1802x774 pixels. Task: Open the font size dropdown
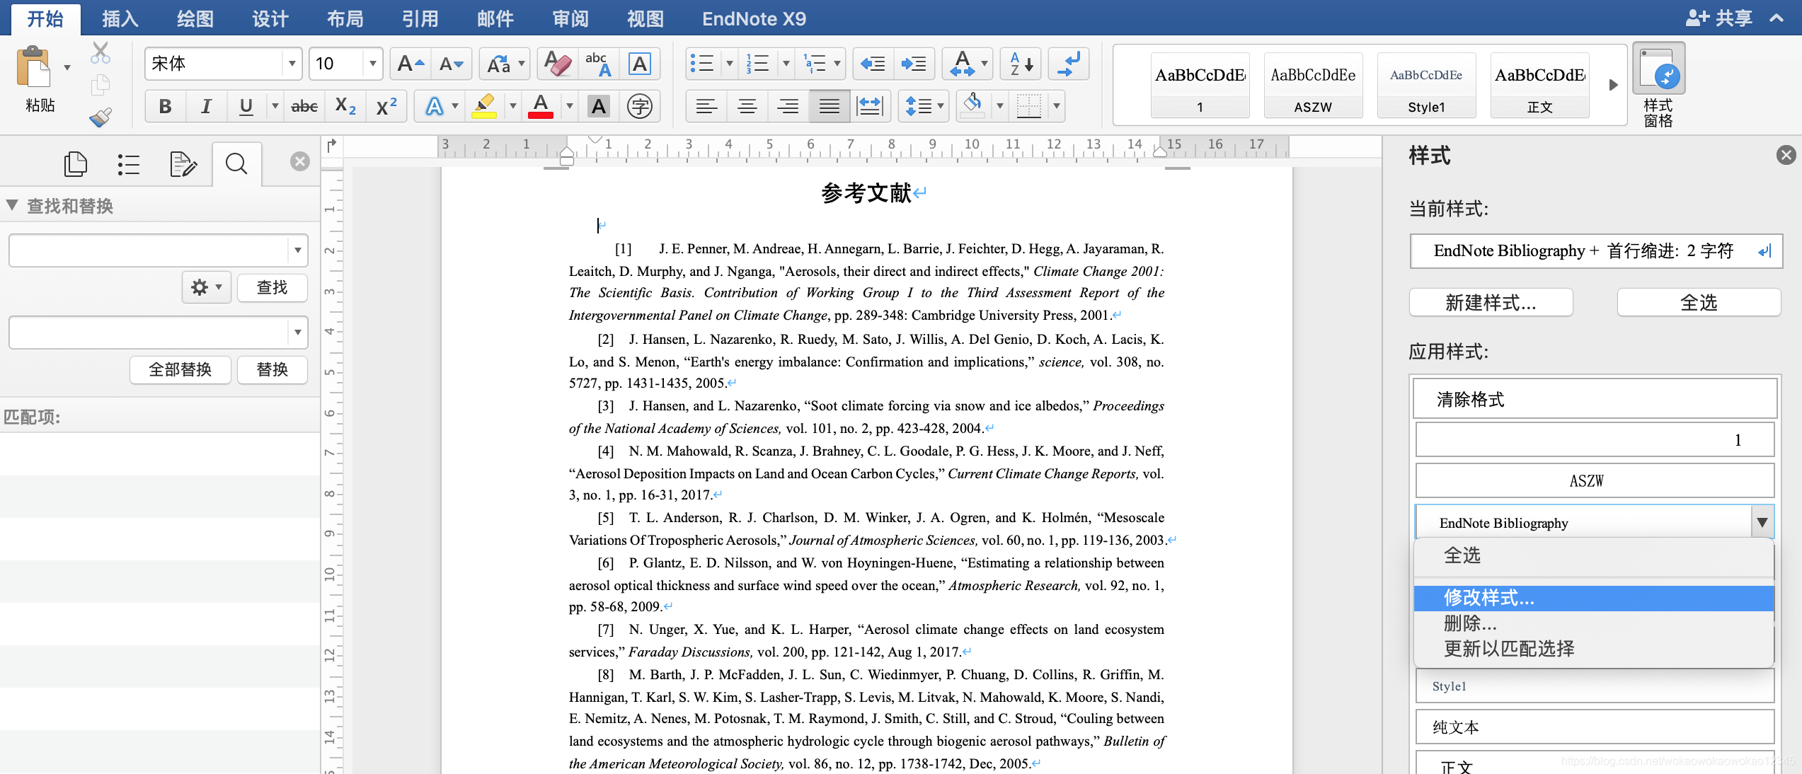[x=372, y=64]
